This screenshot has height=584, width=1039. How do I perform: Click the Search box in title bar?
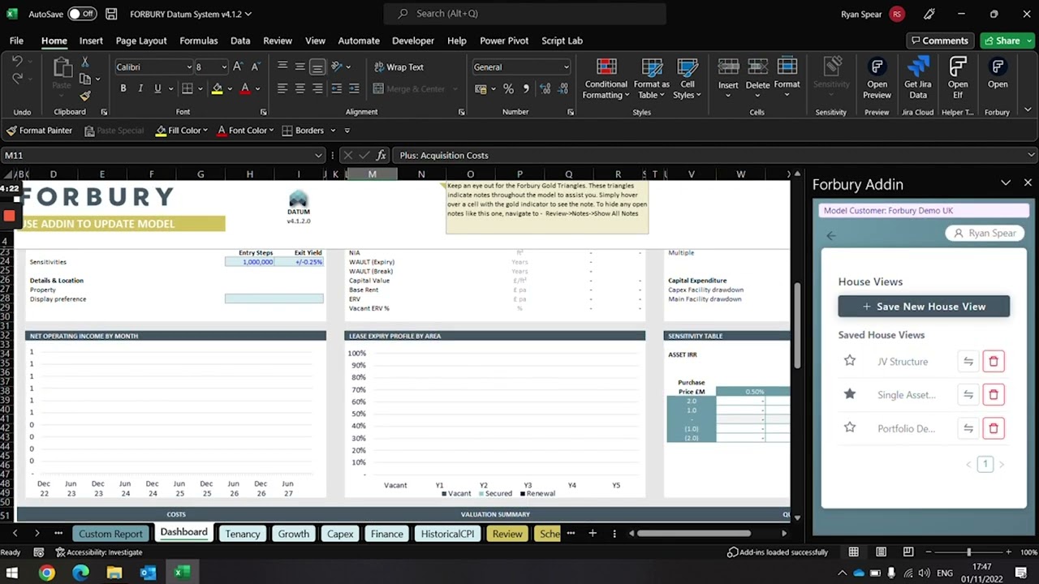click(525, 14)
